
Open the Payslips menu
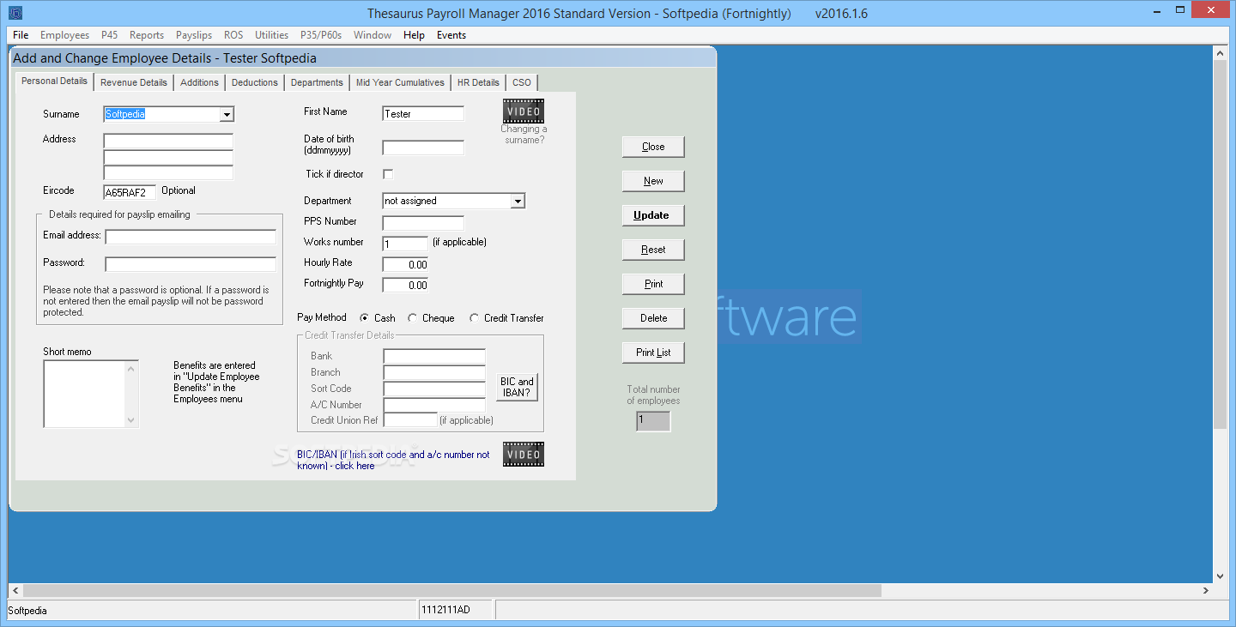[194, 35]
